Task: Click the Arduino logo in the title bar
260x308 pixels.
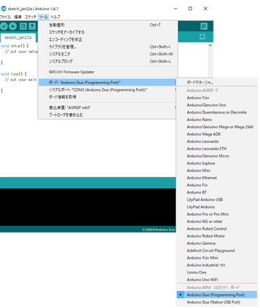Action: pos(3,9)
